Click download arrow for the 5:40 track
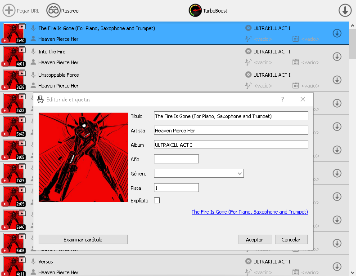356x276 pixels. coord(337,220)
